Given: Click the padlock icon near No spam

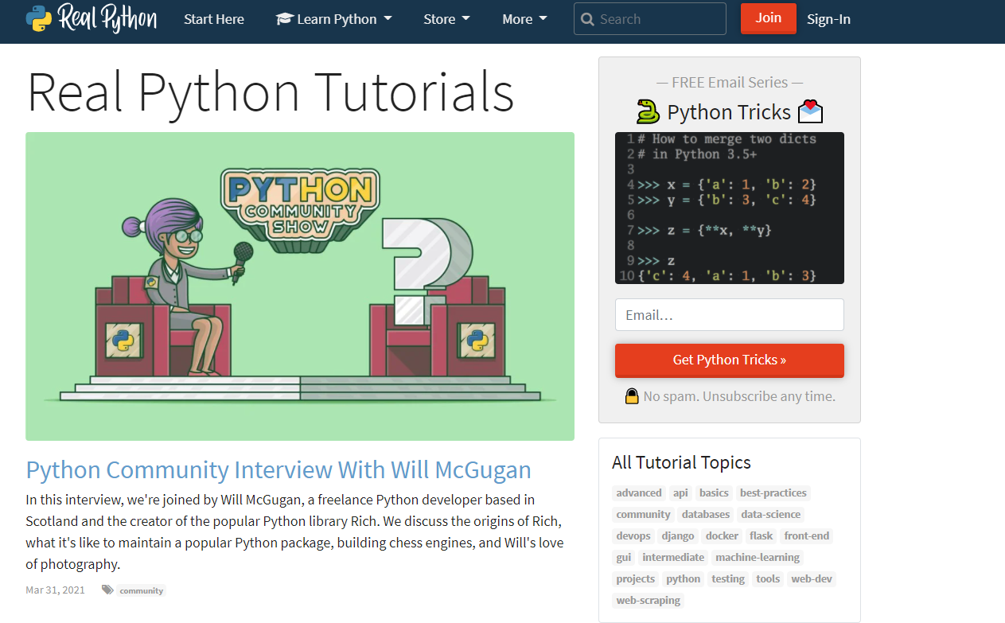Looking at the screenshot, I should click(632, 396).
